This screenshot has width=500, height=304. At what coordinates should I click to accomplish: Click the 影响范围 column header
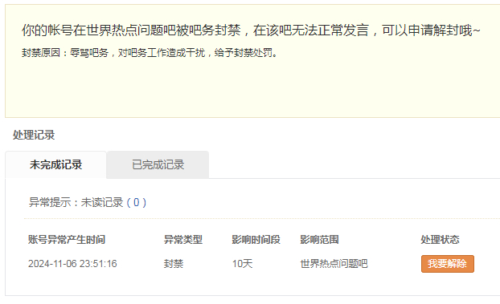click(x=319, y=239)
